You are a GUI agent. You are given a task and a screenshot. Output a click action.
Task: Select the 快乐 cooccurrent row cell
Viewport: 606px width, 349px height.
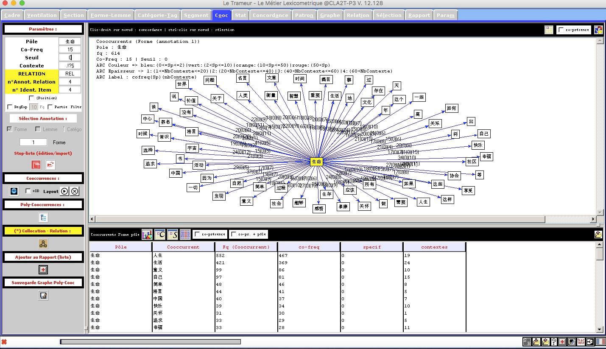pos(183,306)
